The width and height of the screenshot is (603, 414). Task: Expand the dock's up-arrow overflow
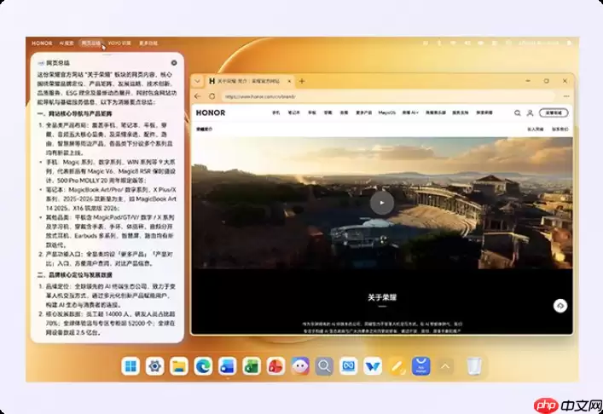445,366
